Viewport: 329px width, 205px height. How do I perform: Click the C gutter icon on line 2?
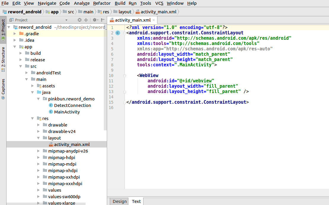pyautogui.click(x=118, y=33)
